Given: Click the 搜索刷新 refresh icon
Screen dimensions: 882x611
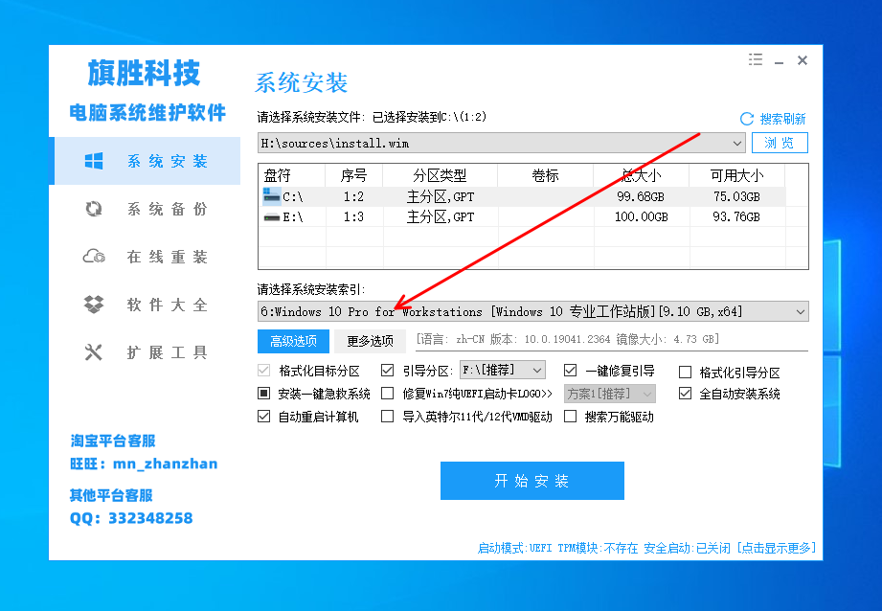Looking at the screenshot, I should click(746, 119).
